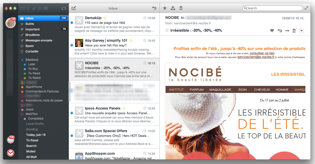
Task: Enter fullscreen with the expand arrows icon
Action: pos(306,8)
